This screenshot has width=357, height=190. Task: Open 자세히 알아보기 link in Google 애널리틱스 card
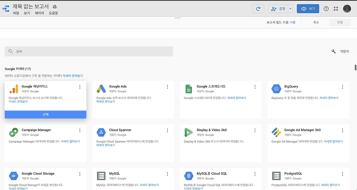[18, 102]
